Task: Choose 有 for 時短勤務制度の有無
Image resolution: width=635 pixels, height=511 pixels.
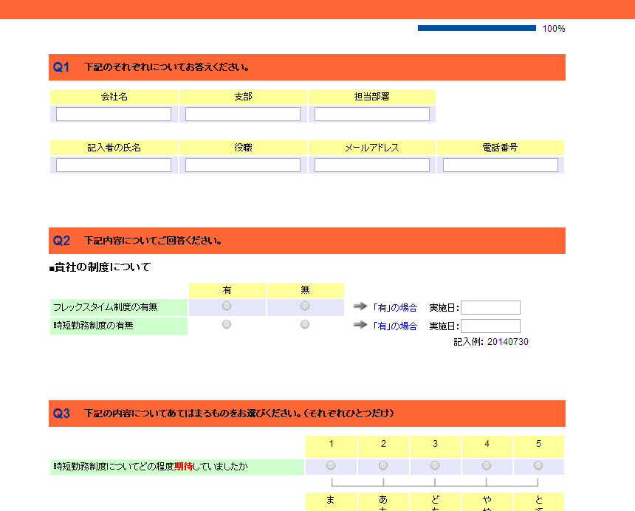Action: 227,324
